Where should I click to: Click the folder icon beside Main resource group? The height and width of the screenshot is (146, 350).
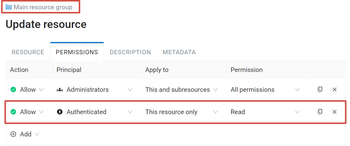click(x=9, y=7)
